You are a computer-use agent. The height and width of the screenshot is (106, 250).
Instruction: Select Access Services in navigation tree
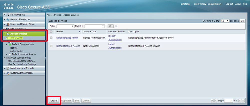[14, 38]
